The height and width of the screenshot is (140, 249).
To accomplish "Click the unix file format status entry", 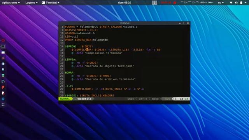I will (131, 99).
